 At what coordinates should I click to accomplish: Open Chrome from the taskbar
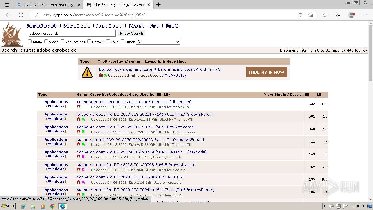(52, 206)
